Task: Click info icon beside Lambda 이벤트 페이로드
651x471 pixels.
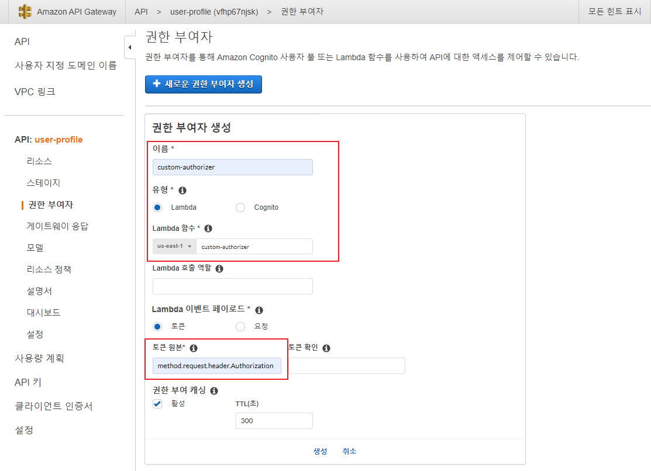Action: (x=259, y=310)
